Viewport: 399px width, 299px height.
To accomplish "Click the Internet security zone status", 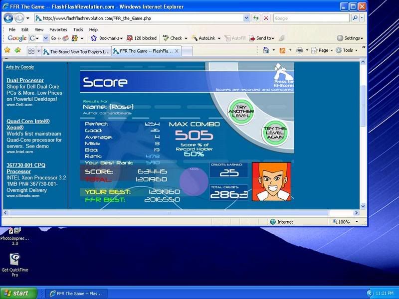I will coord(281,222).
